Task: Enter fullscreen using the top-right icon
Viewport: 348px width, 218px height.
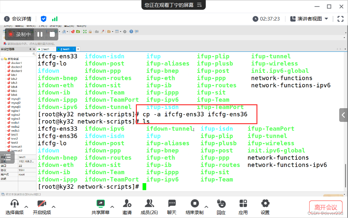Action: [x=341, y=19]
